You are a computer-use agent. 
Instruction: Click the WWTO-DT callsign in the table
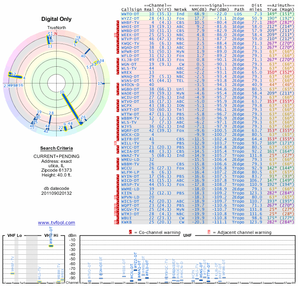(130, 14)
